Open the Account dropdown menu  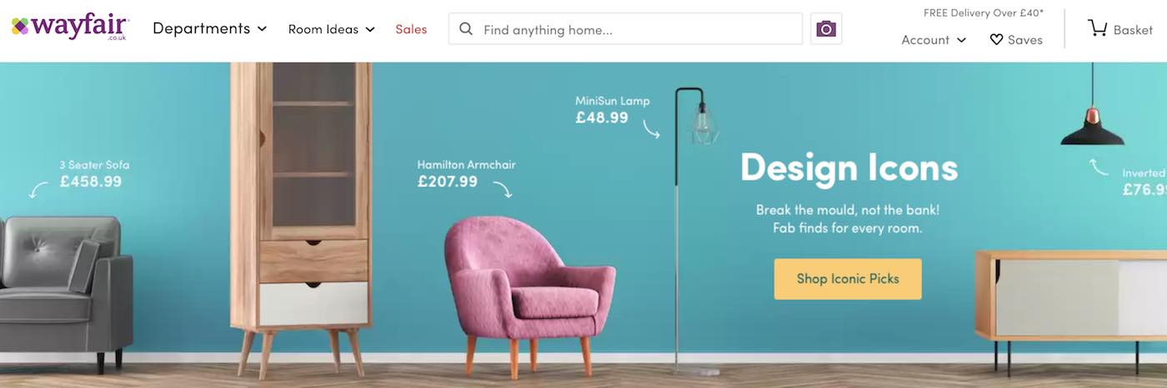pos(934,39)
